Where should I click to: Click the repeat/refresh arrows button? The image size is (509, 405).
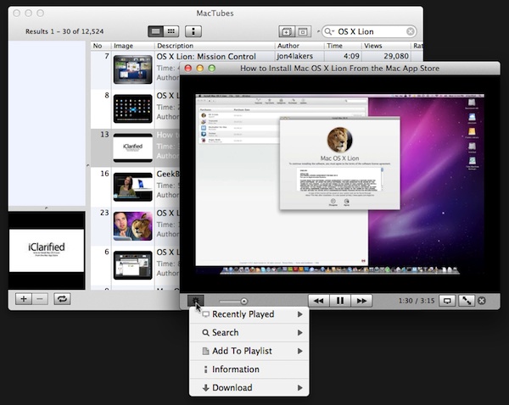pos(62,298)
